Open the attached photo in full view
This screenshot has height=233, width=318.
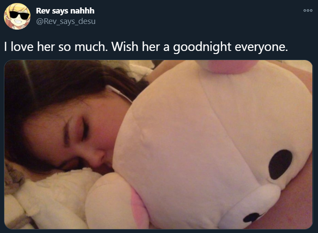pos(158,145)
